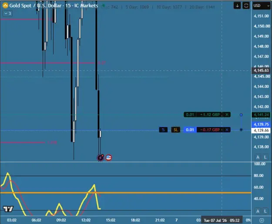Viewport: 272px width, 224px height.
Task: Click the 21:02 time axis label
Action: pyautogui.click(x=160, y=220)
